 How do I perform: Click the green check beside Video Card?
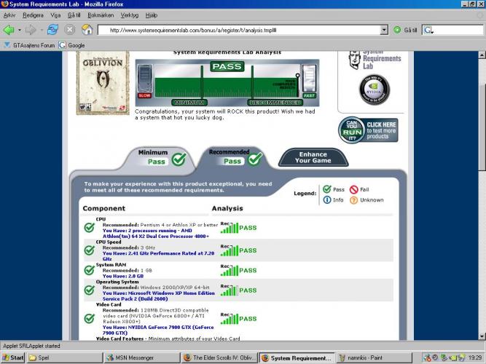(x=89, y=318)
